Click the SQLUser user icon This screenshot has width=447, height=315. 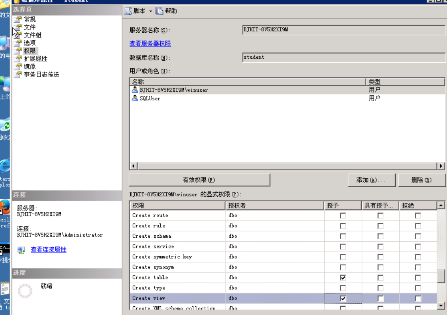point(135,98)
